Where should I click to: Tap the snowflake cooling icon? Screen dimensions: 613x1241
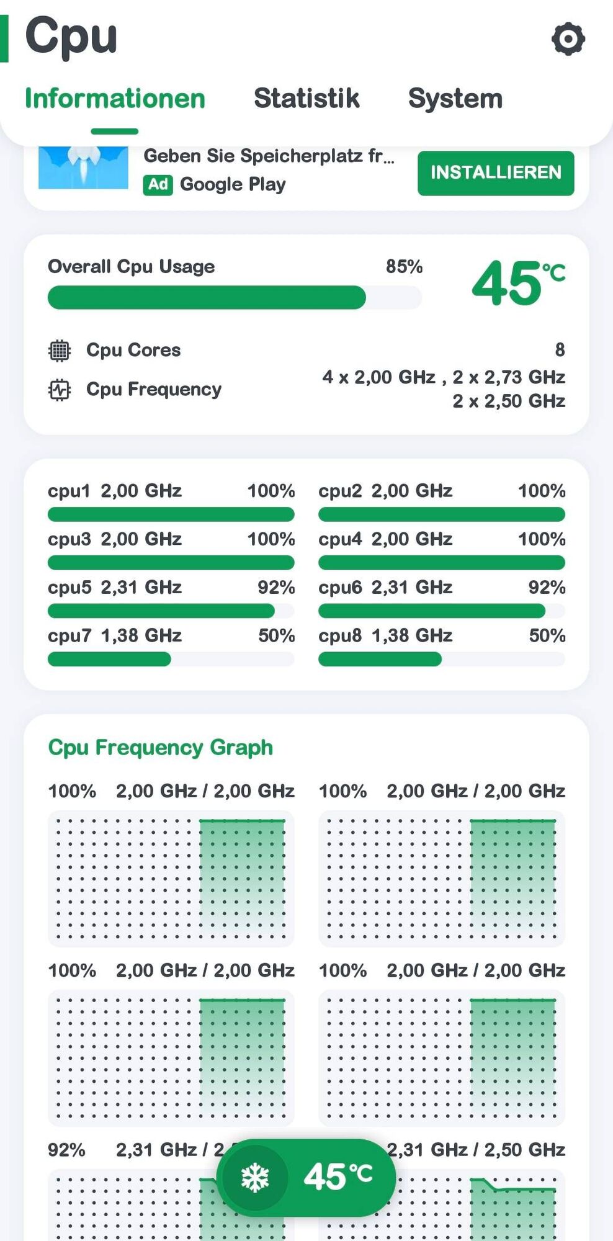click(255, 1177)
